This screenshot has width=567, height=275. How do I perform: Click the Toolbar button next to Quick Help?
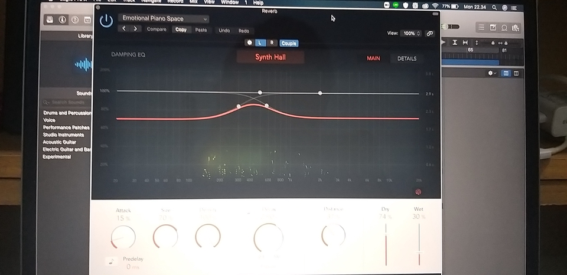(x=87, y=20)
